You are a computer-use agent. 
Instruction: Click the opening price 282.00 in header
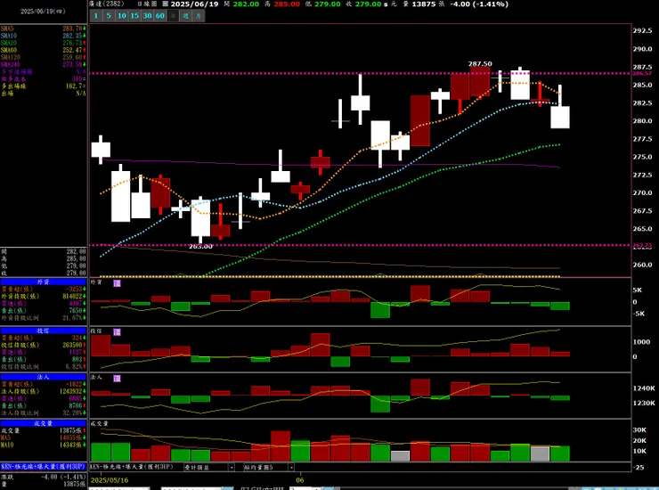click(246, 4)
